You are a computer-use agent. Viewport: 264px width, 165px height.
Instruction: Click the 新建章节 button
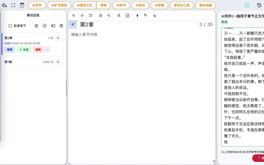coord(17,26)
